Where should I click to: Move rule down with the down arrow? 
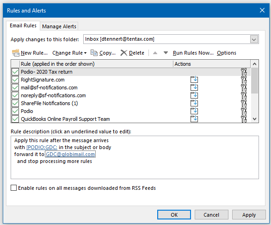point(166,53)
